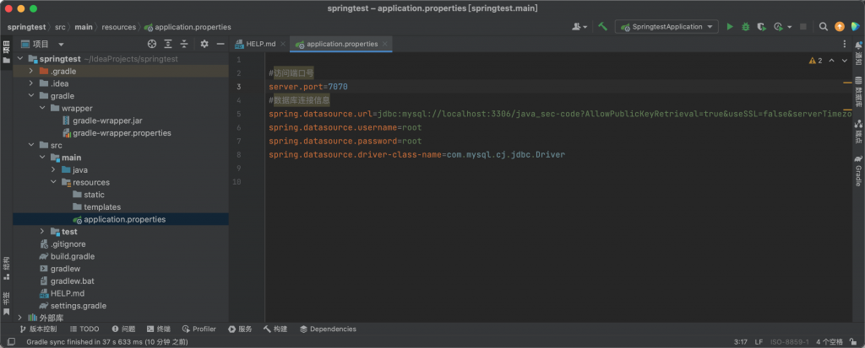865x348 pixels.
Task: Open 问题 problems tool tab
Action: pos(123,329)
